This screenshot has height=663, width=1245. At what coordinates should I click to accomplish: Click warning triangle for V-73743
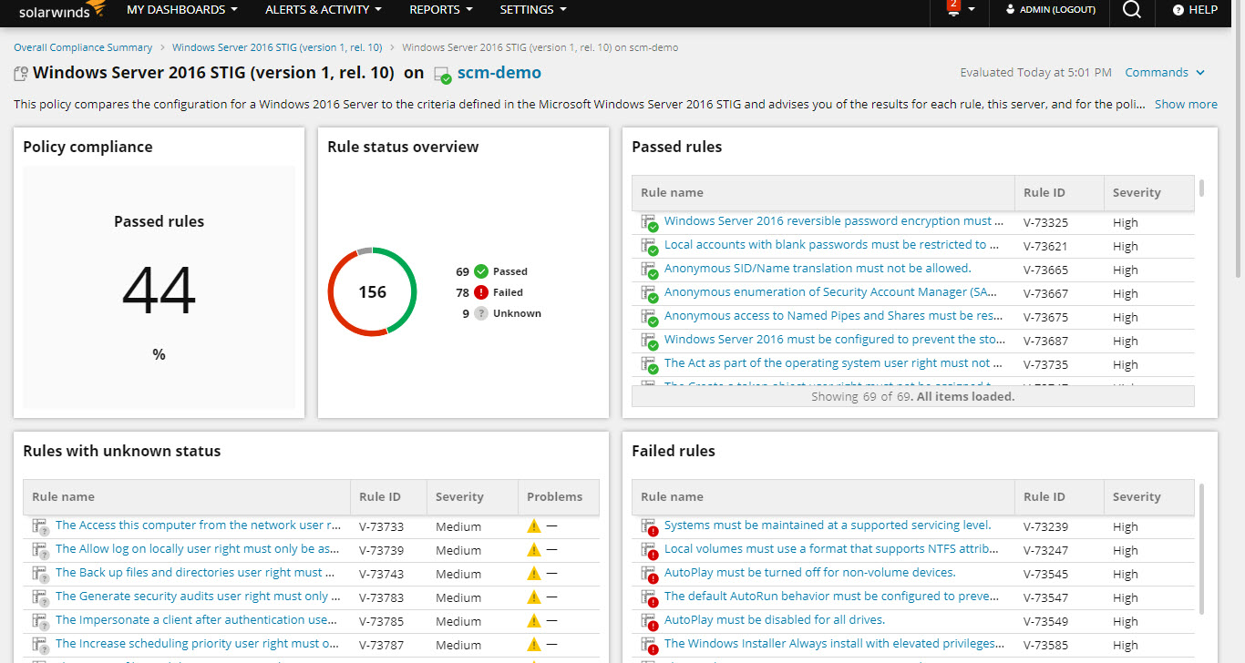click(534, 573)
